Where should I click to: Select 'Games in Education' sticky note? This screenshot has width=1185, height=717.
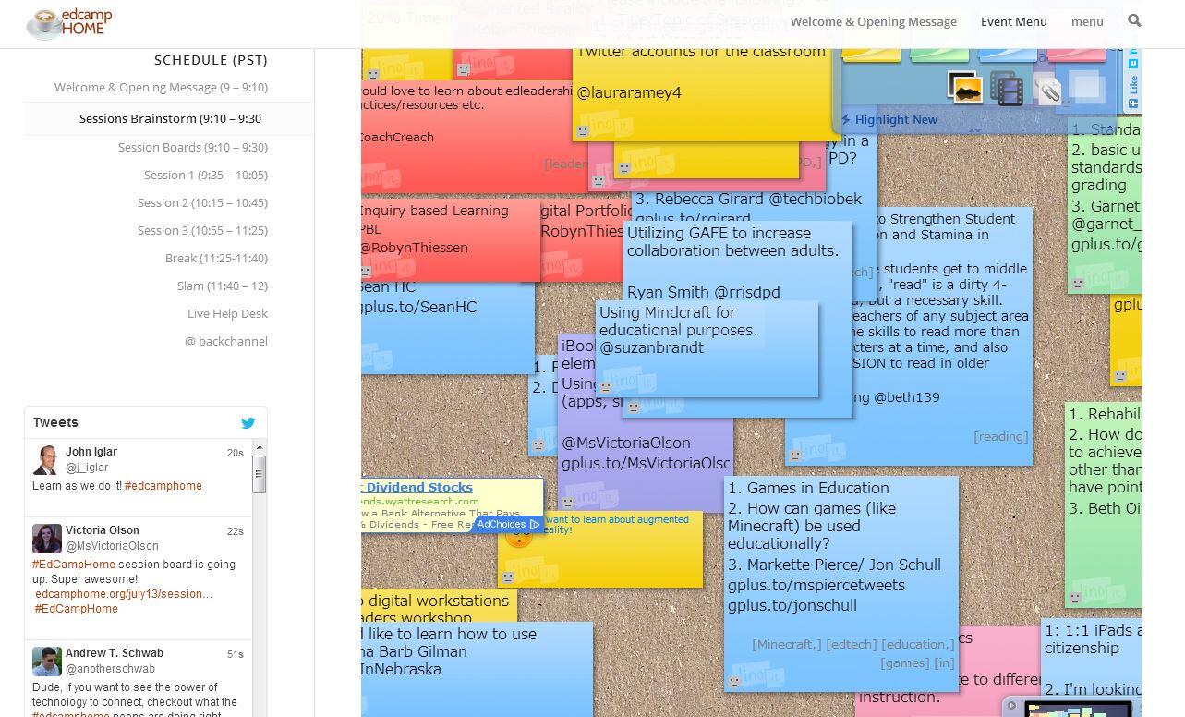840,584
